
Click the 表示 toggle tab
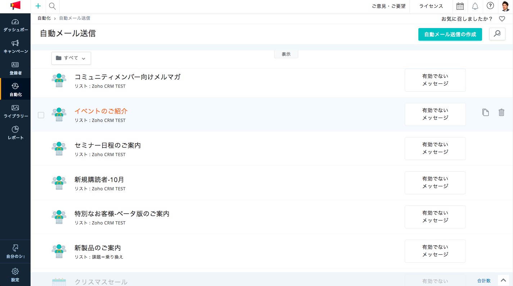point(286,54)
